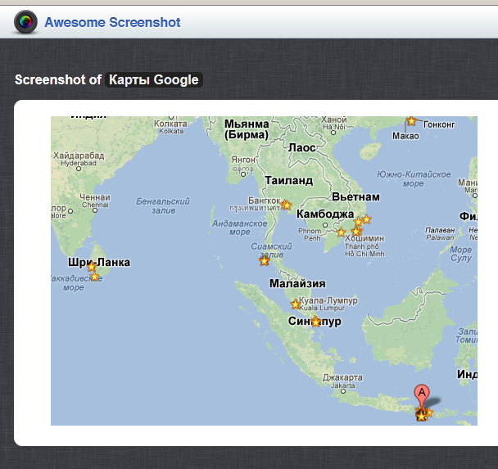This screenshot has height=469, width=498.
Task: Click the Море Сулу sea label
Action: pos(461,254)
